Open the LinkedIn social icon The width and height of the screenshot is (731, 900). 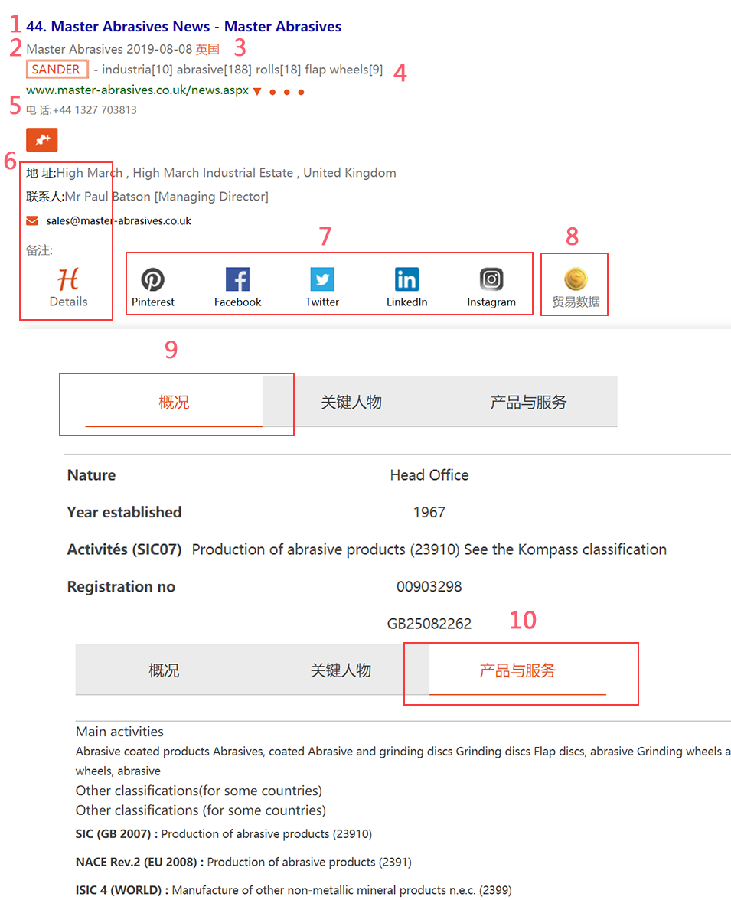pyautogui.click(x=406, y=279)
